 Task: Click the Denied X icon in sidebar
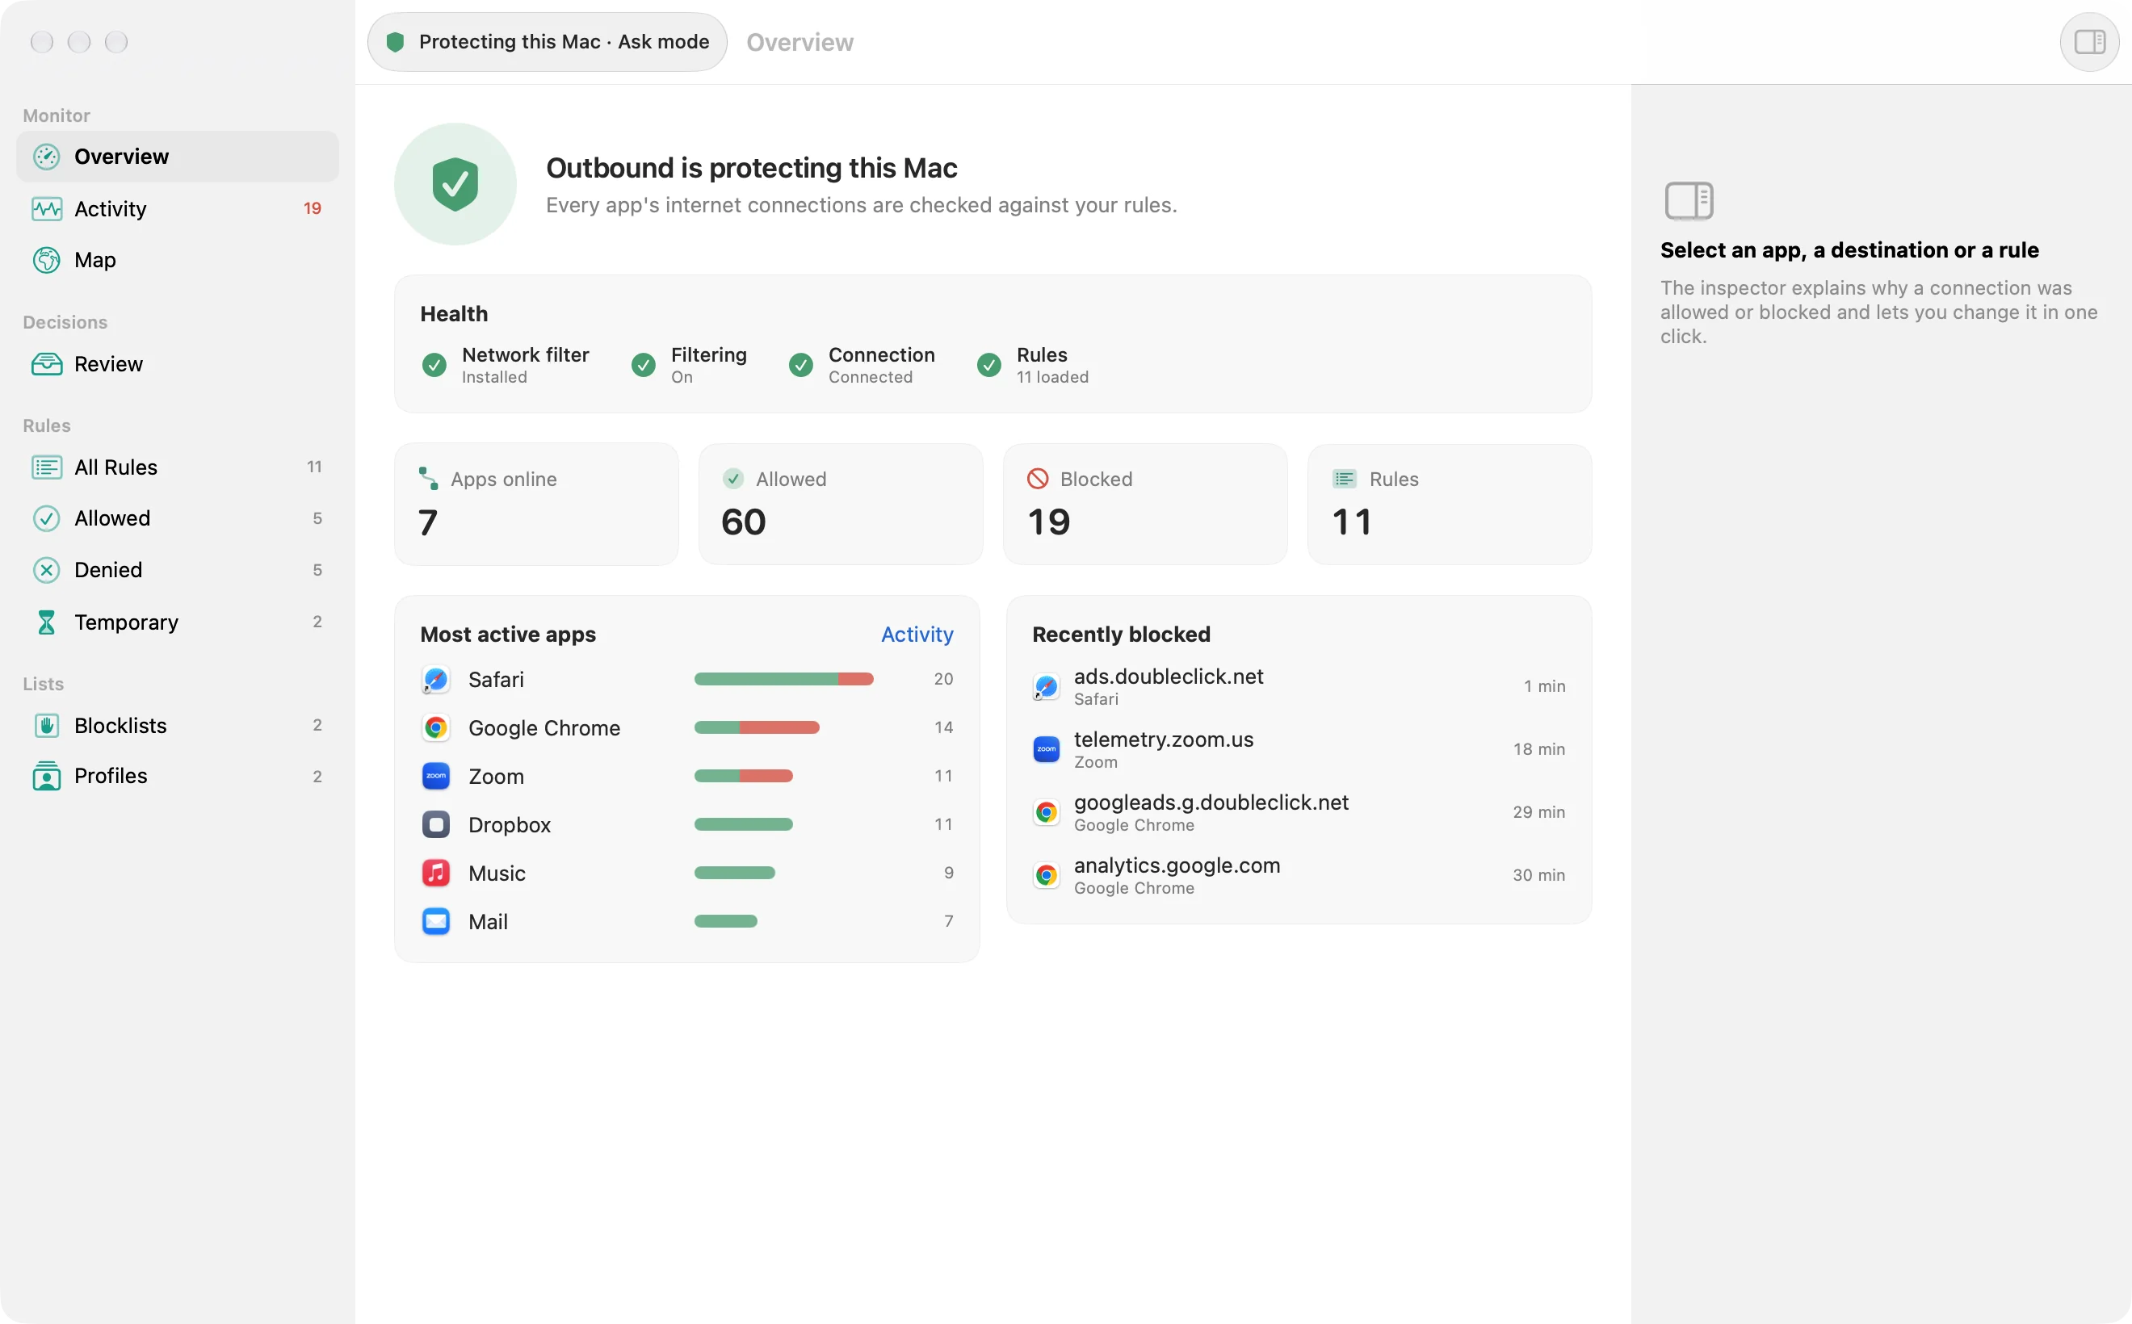click(46, 570)
